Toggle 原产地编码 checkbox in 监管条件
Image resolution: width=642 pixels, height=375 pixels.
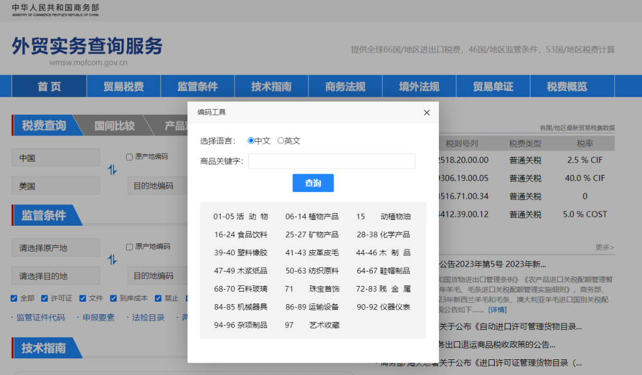pyautogui.click(x=129, y=247)
